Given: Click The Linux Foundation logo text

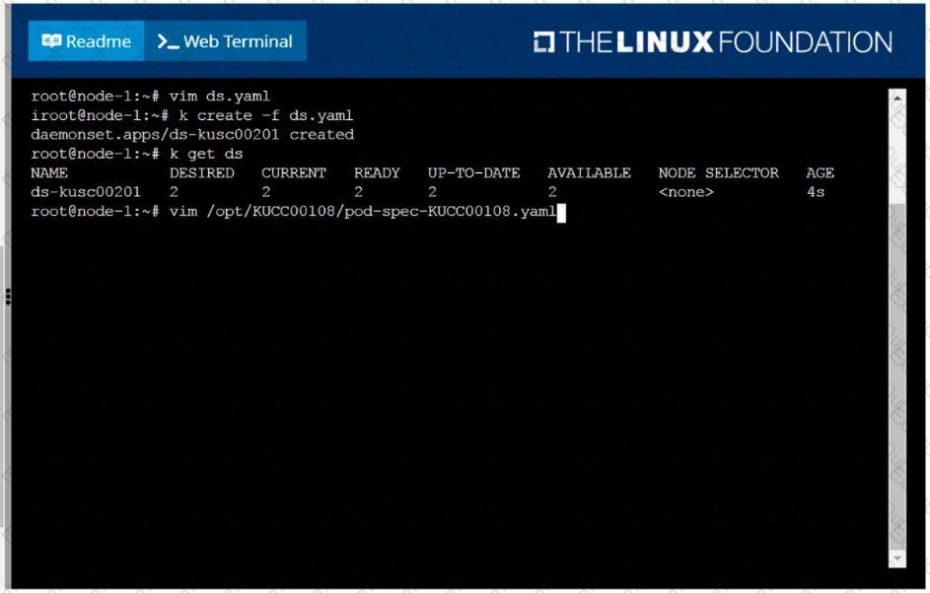Looking at the screenshot, I should click(x=726, y=42).
